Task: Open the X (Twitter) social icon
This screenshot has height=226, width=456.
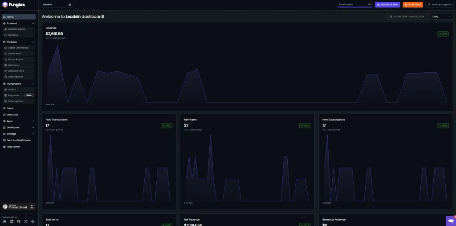Action: [25, 222]
